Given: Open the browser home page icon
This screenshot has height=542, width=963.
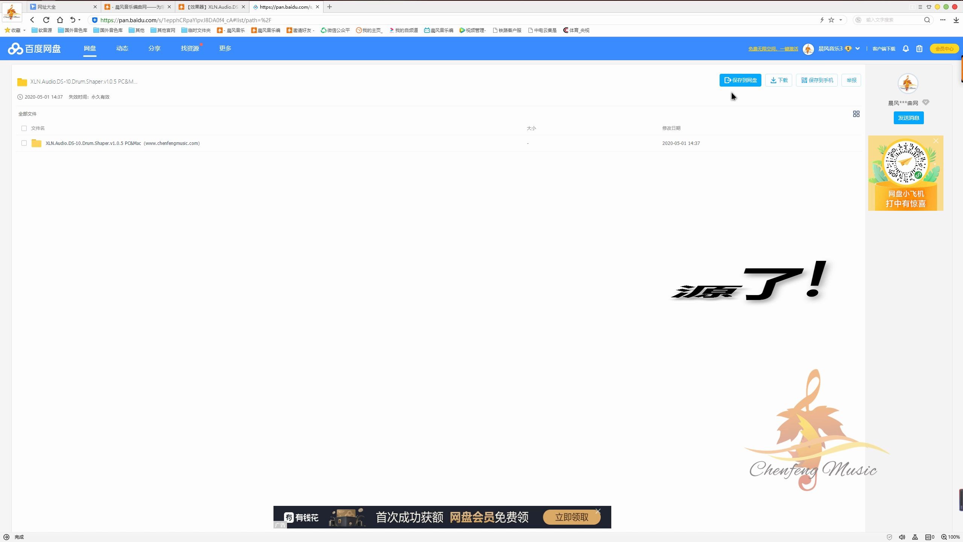Looking at the screenshot, I should [60, 20].
